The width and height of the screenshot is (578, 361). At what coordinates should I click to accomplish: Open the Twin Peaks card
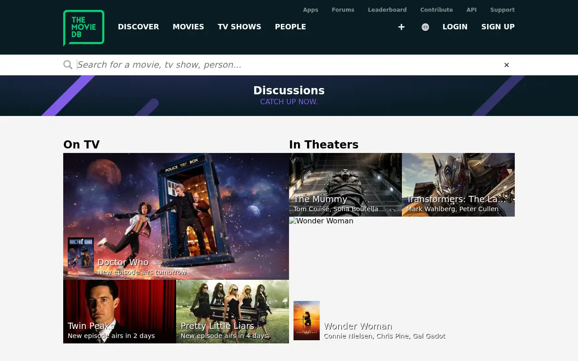tap(120, 312)
